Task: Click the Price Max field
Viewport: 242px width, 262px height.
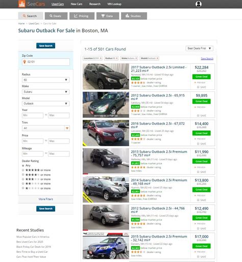Action: (59, 141)
